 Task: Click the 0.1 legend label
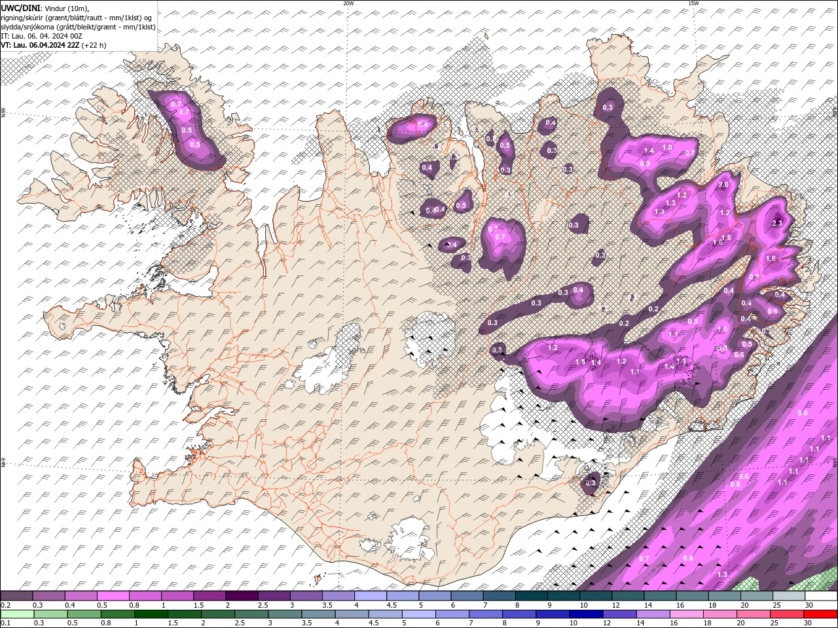click(6, 623)
